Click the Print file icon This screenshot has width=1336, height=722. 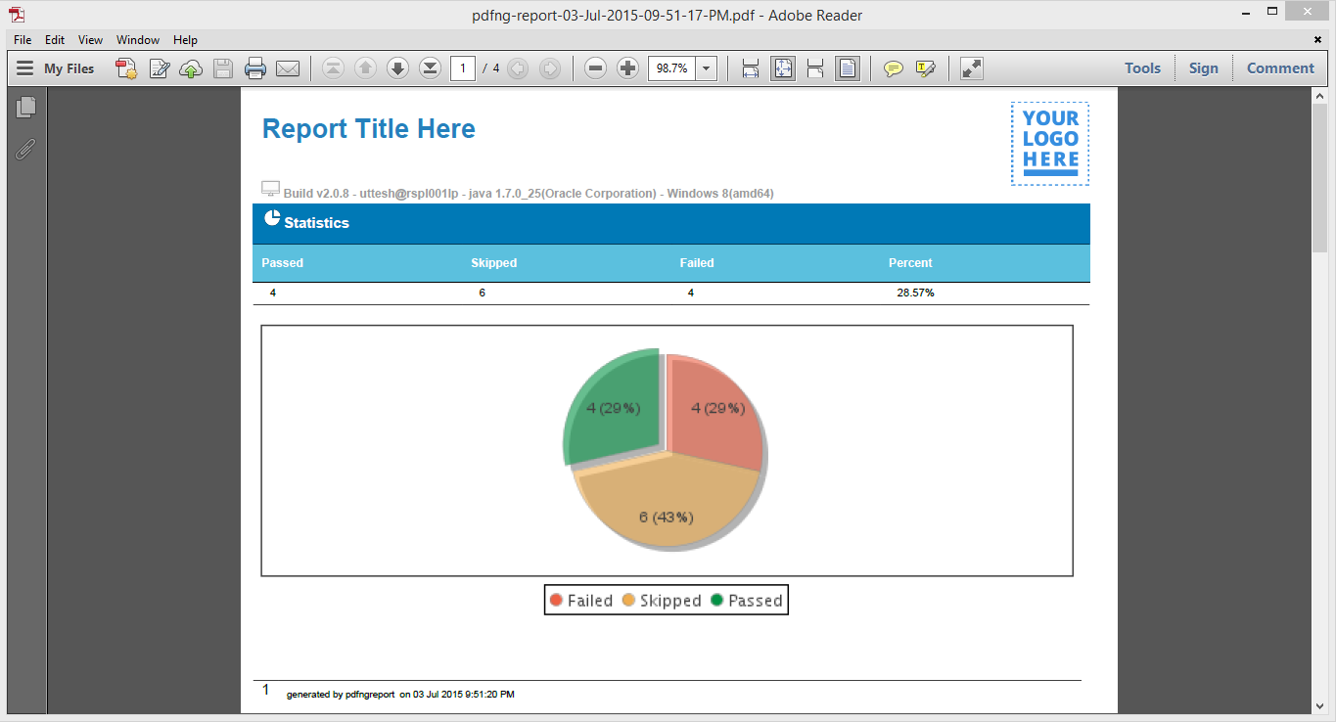(x=254, y=68)
